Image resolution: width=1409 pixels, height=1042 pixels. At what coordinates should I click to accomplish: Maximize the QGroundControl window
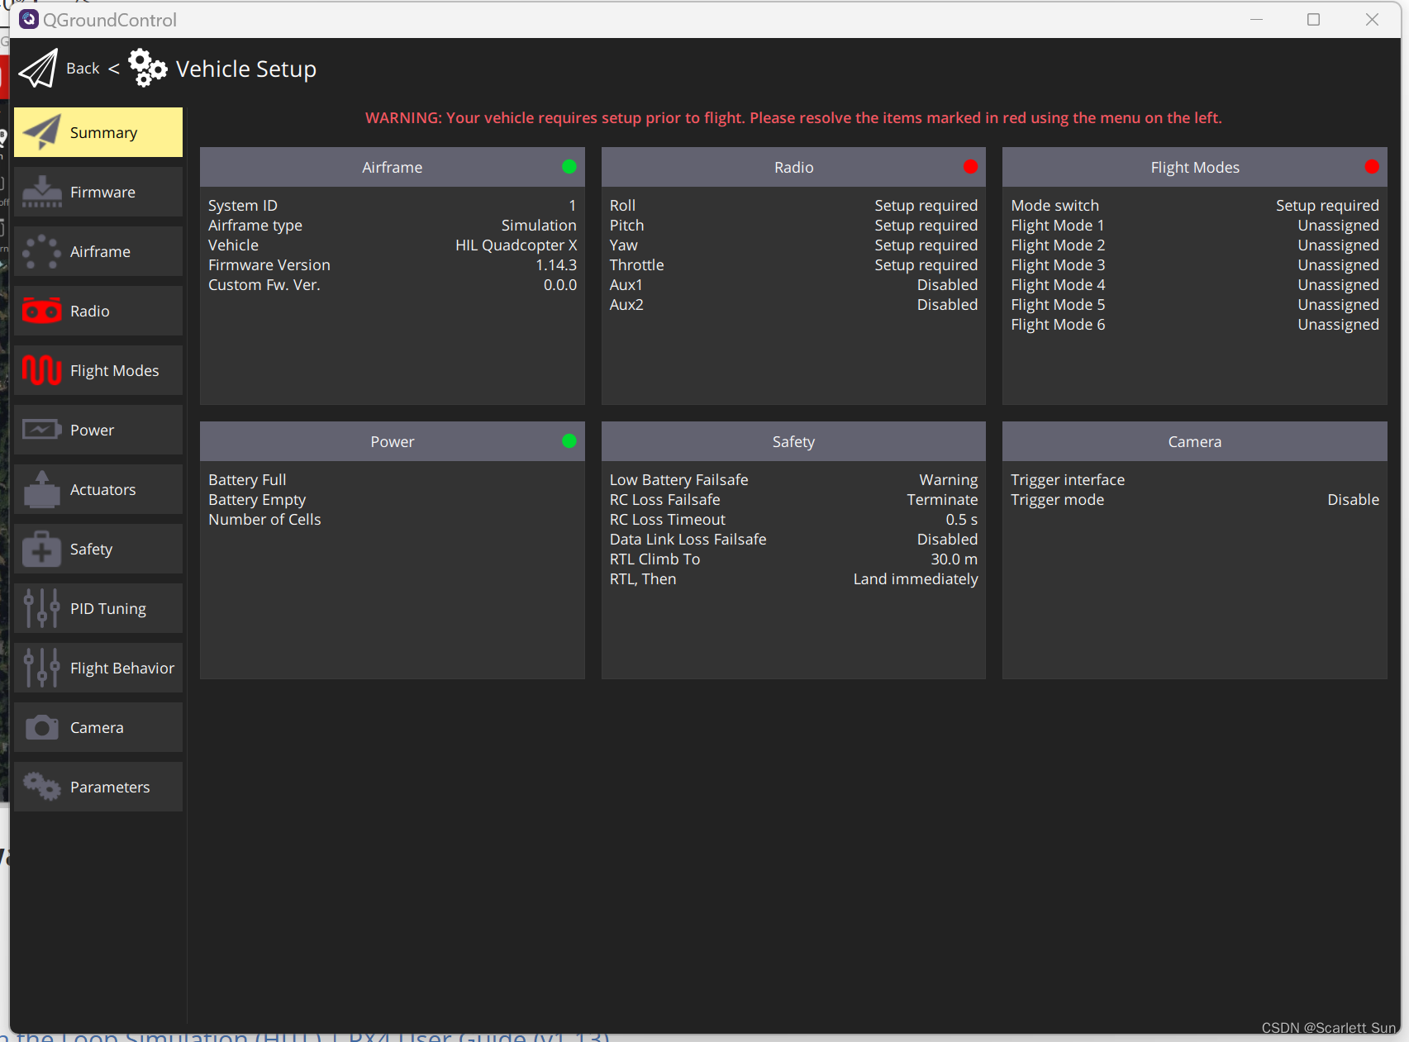click(x=1313, y=19)
